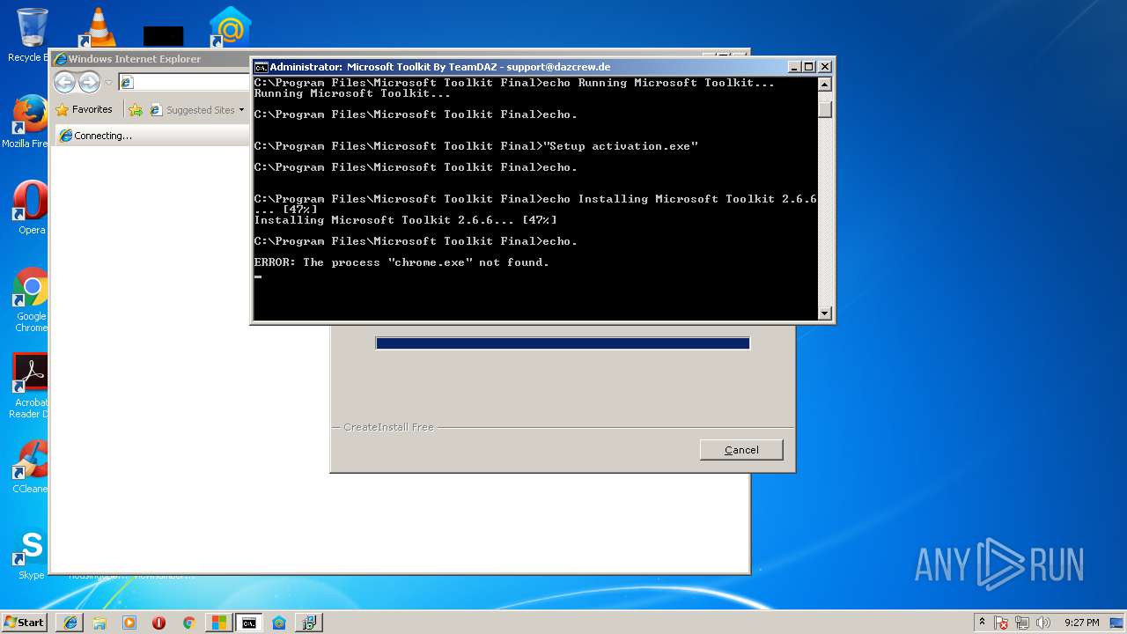Viewport: 1127px width, 634px height.
Task: Switch to the Mail.Ru Agent taskbar button
Action: click(x=279, y=623)
